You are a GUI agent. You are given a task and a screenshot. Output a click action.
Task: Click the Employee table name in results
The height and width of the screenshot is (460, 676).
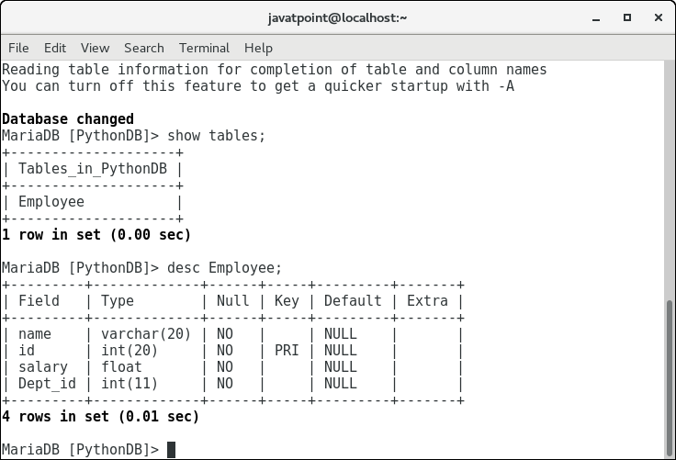(x=51, y=202)
